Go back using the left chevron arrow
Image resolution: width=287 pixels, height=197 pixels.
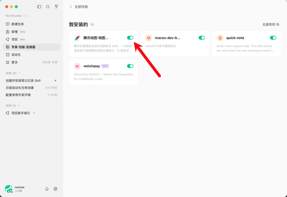(x=71, y=7)
